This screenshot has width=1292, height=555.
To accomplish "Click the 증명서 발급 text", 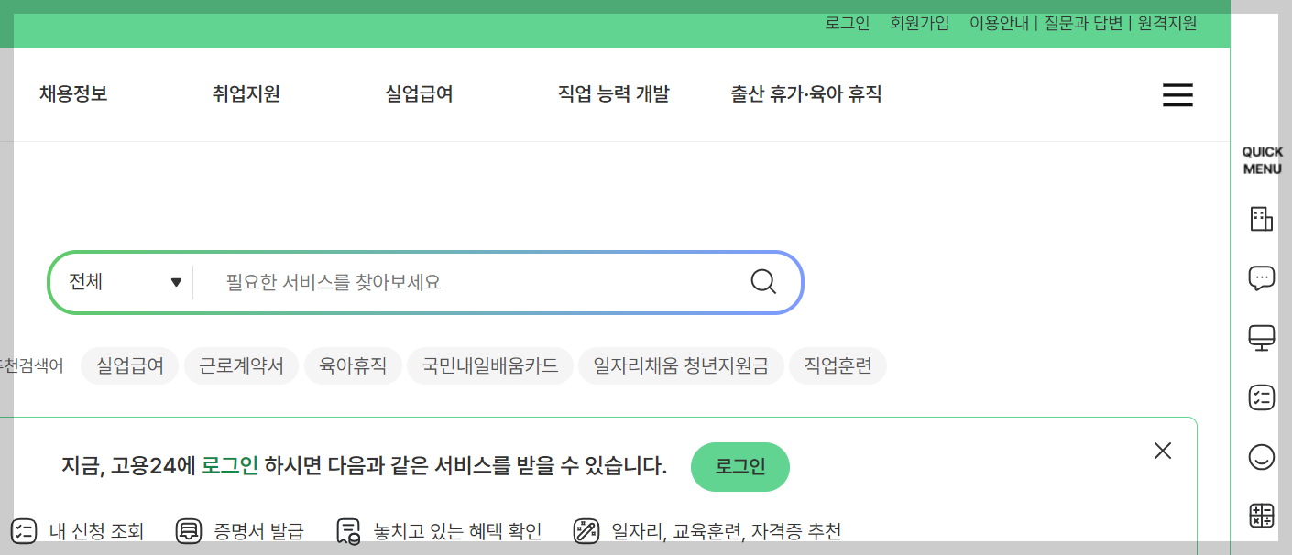I will pos(259,531).
